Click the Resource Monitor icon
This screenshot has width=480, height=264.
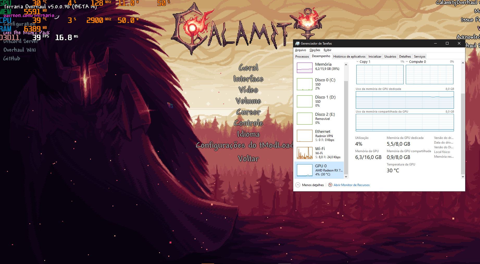[x=330, y=185]
